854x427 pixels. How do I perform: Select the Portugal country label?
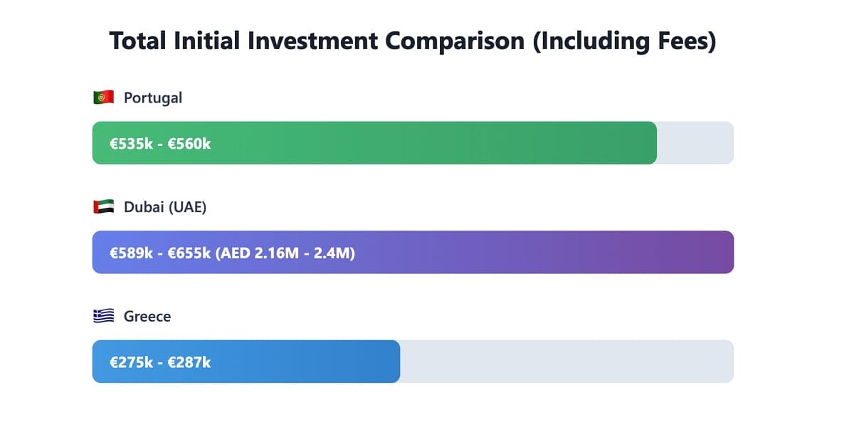point(153,97)
